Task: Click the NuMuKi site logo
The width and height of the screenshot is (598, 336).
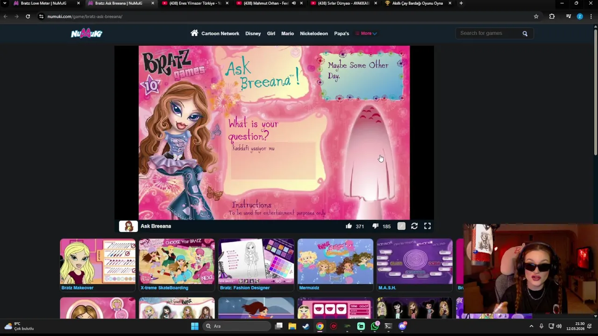Action: (86, 33)
